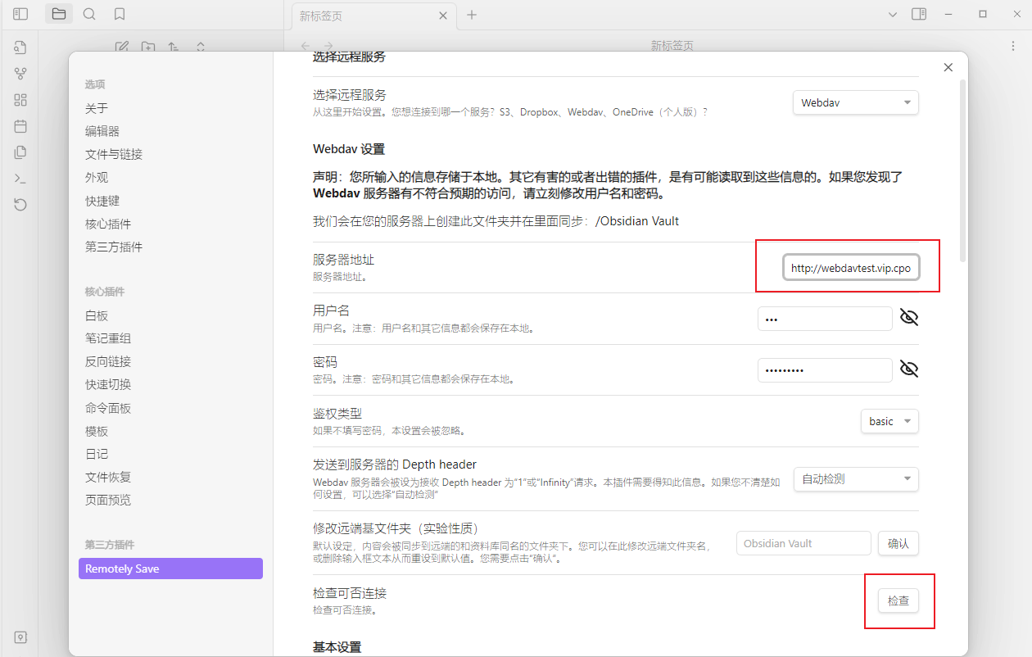This screenshot has width=1032, height=657.
Task: Open 外观 settings section
Action: click(x=97, y=177)
